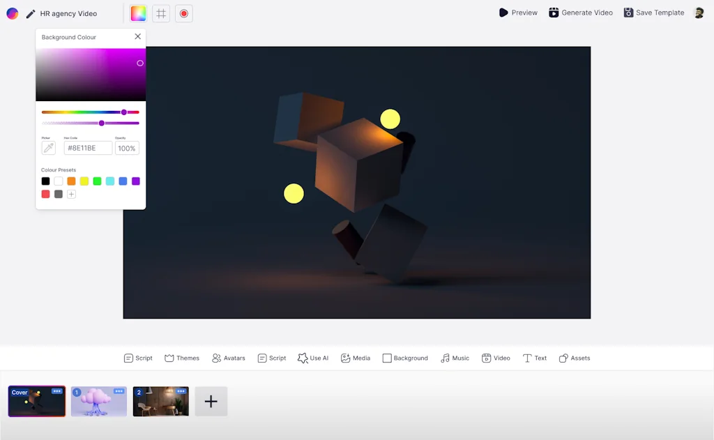Open the Music options

tap(455, 358)
